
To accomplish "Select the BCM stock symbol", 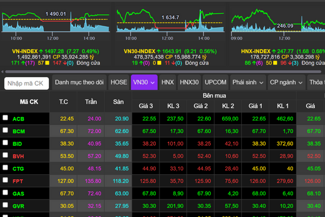I will point(19,131).
